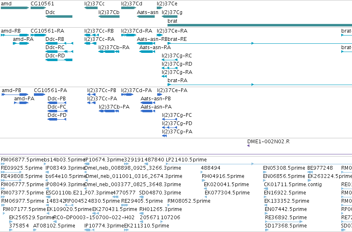The image size is (352, 232).
Task: Select the LP21410.5prime EST label
Action: (x=186, y=160)
